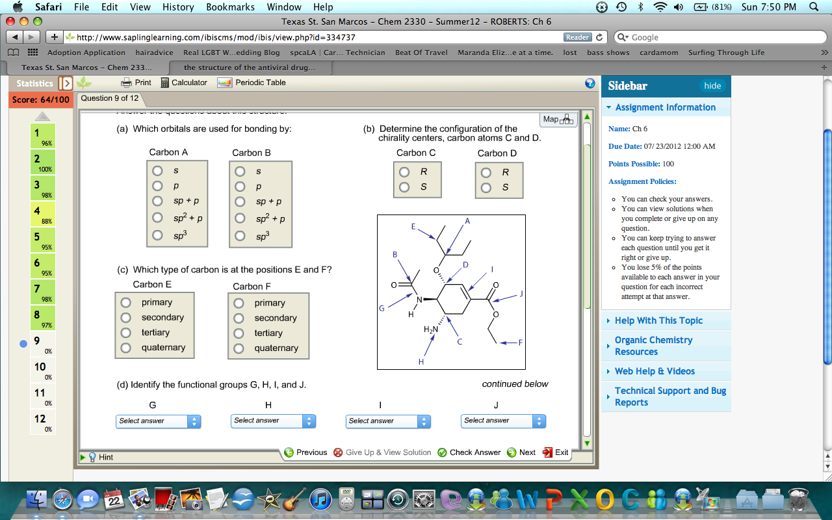Image resolution: width=832 pixels, height=520 pixels.
Task: Open the Print tool
Action: 136,83
